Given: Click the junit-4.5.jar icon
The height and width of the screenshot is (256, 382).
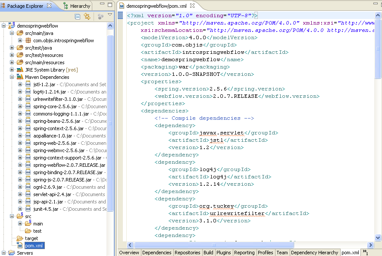Looking at the screenshot, I should click(x=28, y=209).
